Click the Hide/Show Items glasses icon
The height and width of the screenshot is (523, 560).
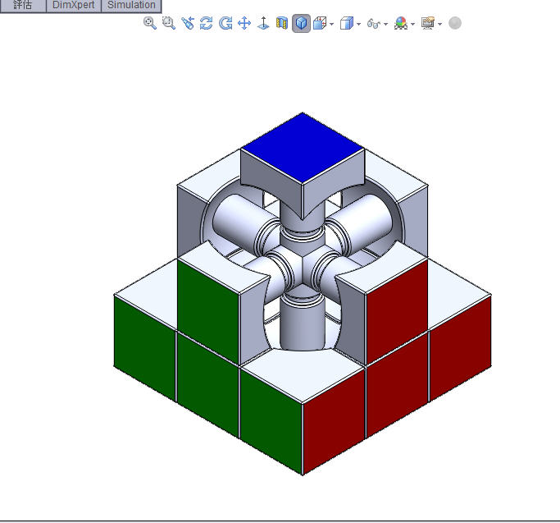pos(374,24)
